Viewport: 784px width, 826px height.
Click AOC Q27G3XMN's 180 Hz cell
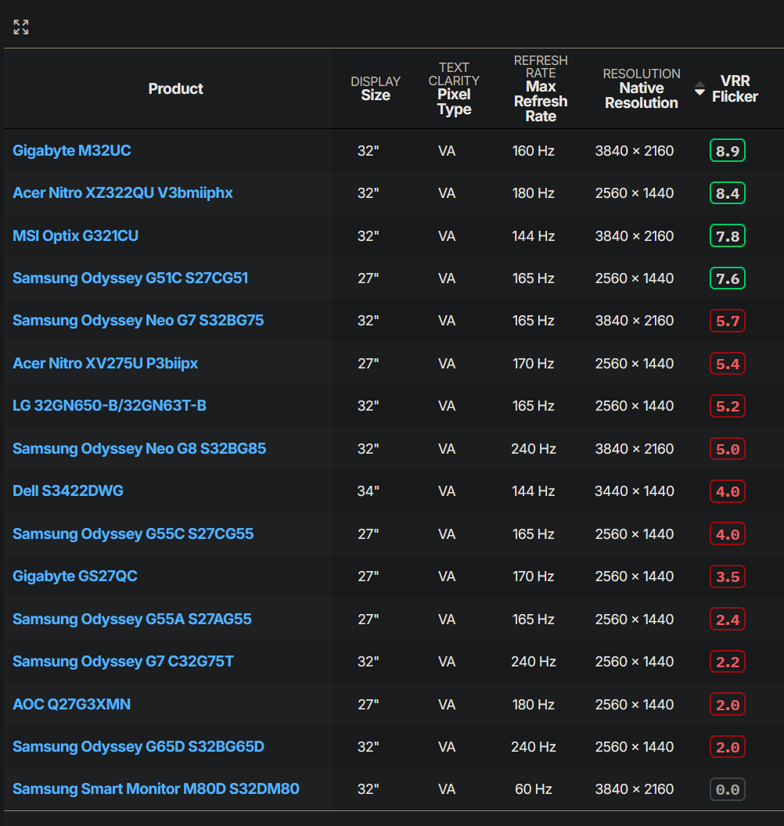(x=533, y=704)
